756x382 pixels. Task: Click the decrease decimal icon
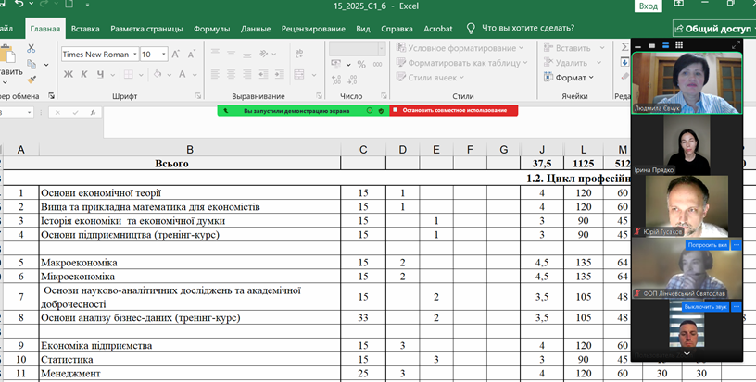[x=352, y=80]
